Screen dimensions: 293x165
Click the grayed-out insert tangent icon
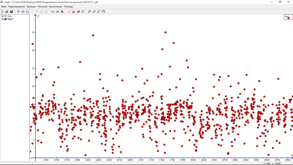[41, 12]
